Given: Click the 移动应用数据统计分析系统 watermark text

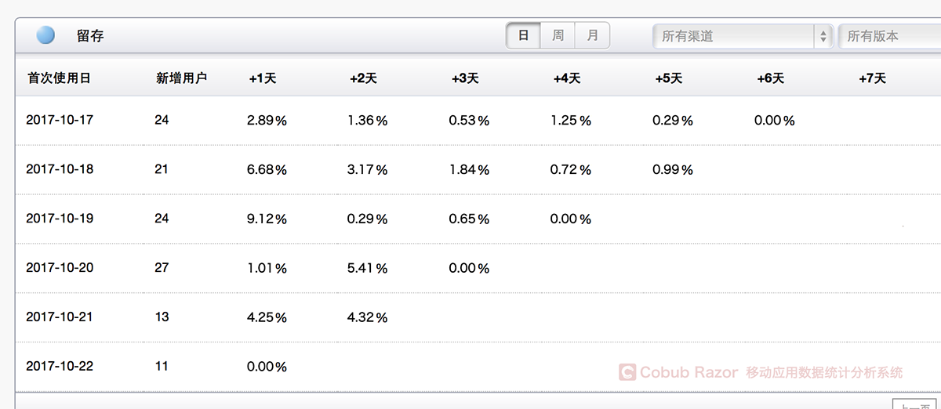Looking at the screenshot, I should (824, 373).
